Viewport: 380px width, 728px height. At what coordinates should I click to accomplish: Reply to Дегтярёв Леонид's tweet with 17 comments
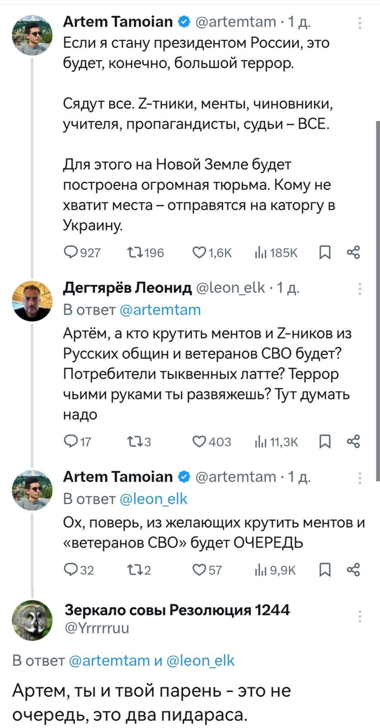click(x=71, y=442)
